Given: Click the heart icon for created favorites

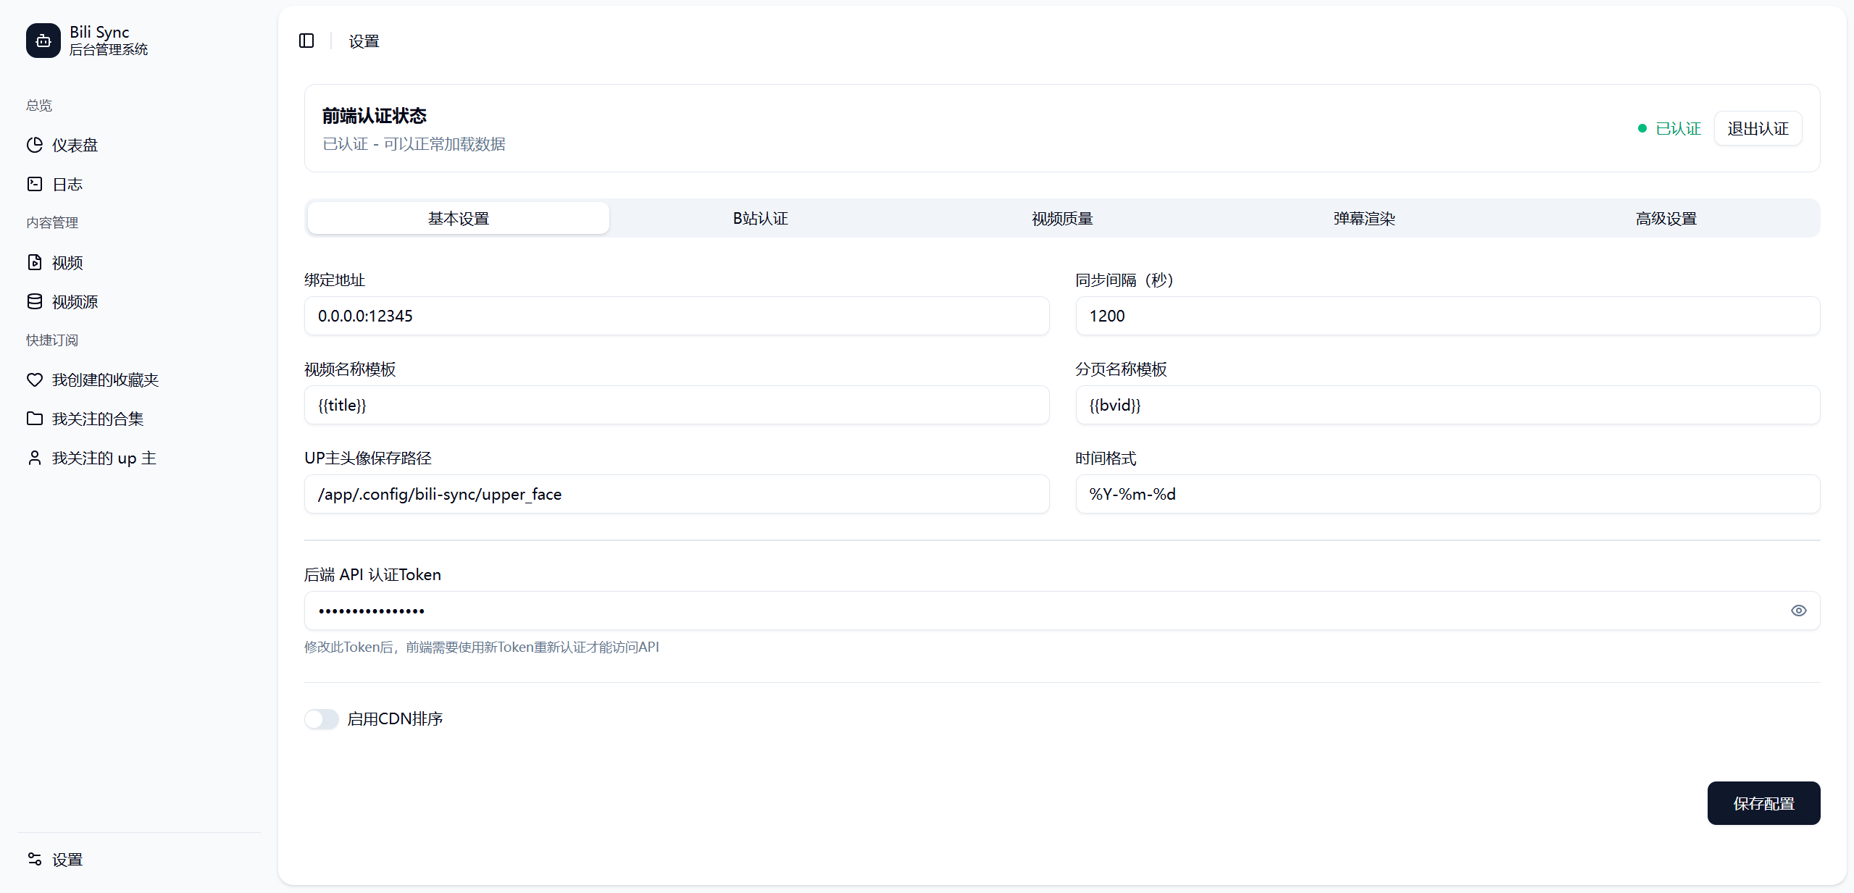Looking at the screenshot, I should [34, 380].
